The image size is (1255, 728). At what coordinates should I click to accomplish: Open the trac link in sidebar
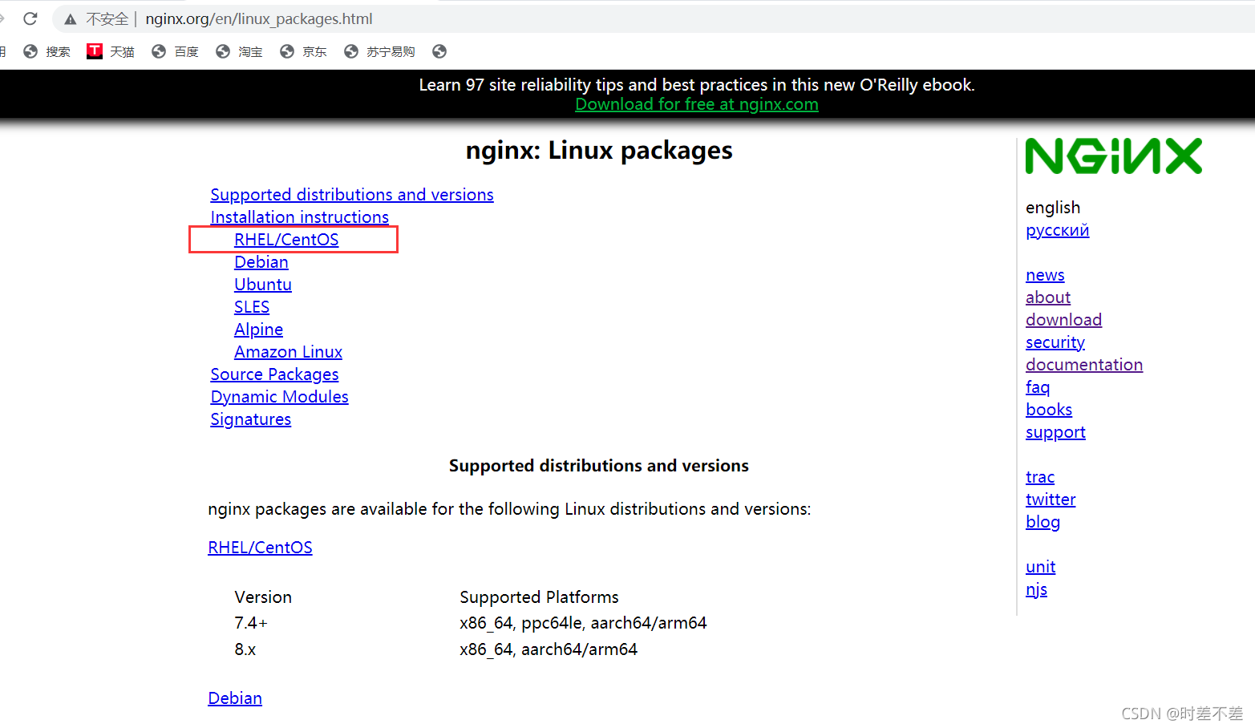click(1040, 477)
